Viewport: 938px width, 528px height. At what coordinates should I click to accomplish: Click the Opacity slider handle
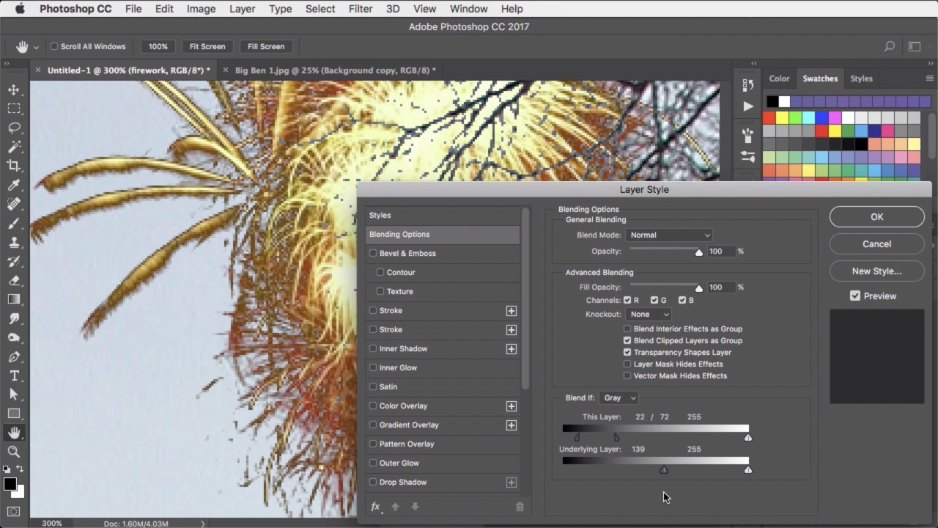pos(699,252)
